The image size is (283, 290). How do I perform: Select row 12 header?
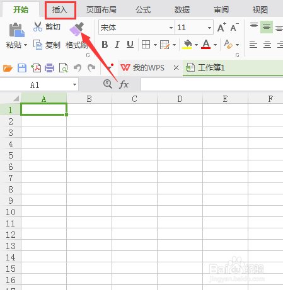(11, 235)
